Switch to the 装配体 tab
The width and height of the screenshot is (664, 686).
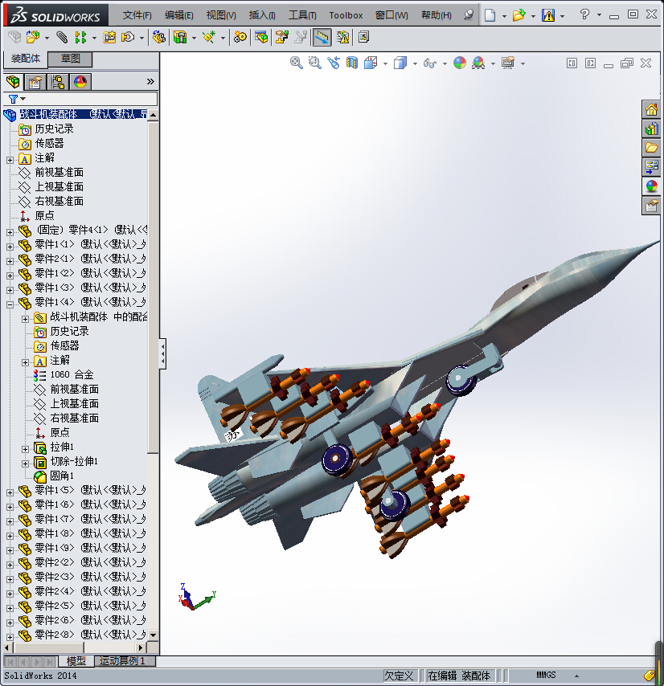pos(26,59)
